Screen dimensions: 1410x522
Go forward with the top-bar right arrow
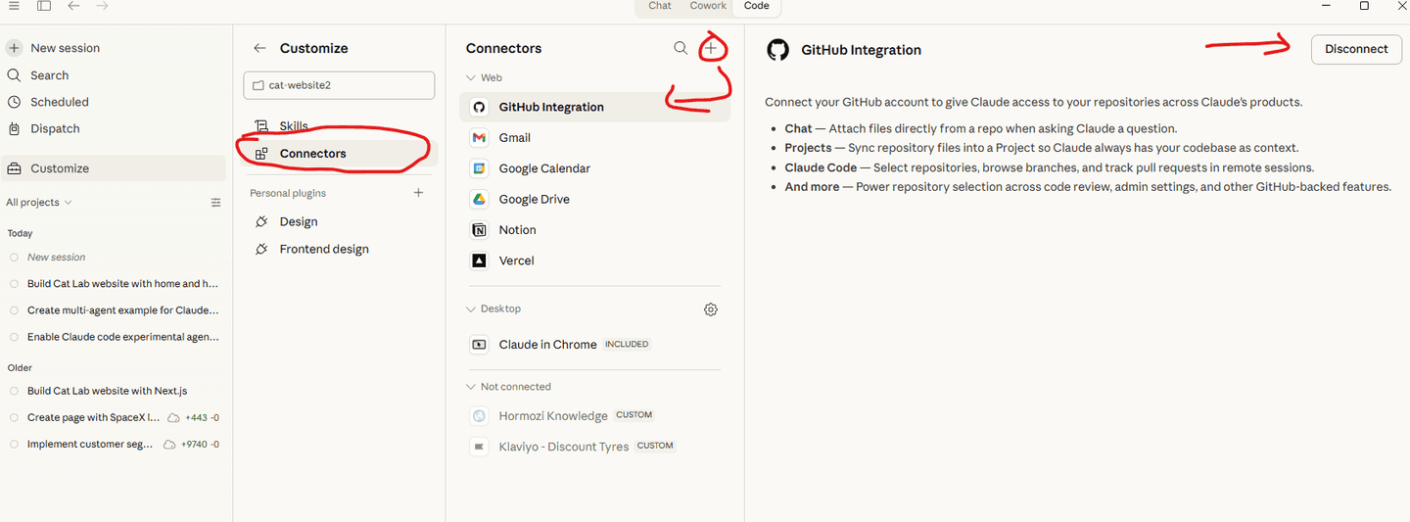tap(102, 6)
